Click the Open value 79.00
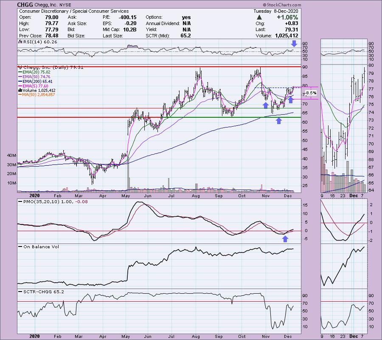This screenshot has width=382, height=340. click(52, 17)
